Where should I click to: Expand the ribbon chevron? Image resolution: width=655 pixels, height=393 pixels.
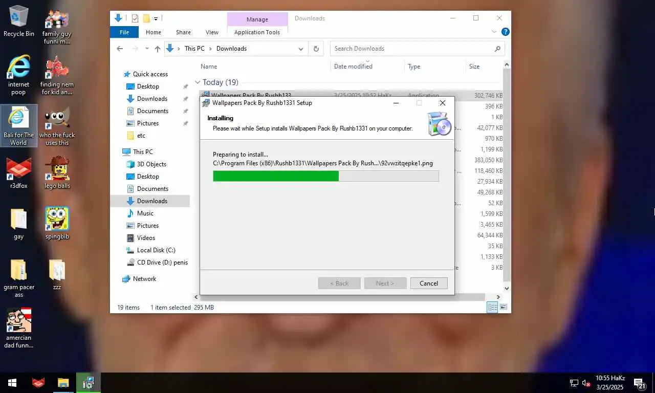click(x=494, y=32)
